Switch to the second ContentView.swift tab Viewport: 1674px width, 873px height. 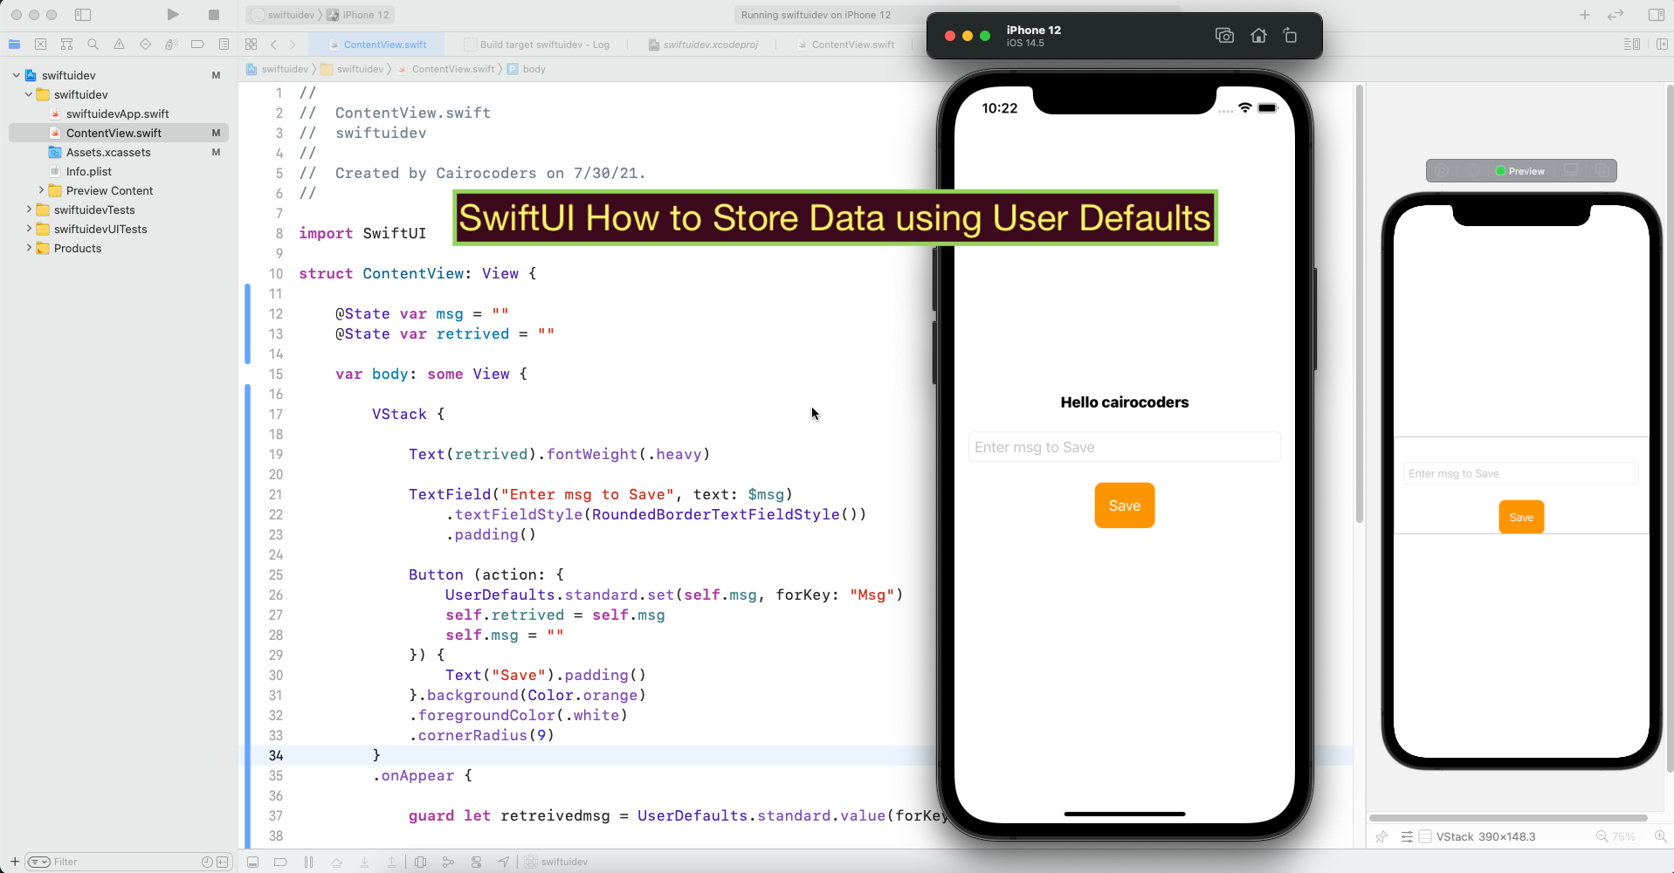click(845, 45)
